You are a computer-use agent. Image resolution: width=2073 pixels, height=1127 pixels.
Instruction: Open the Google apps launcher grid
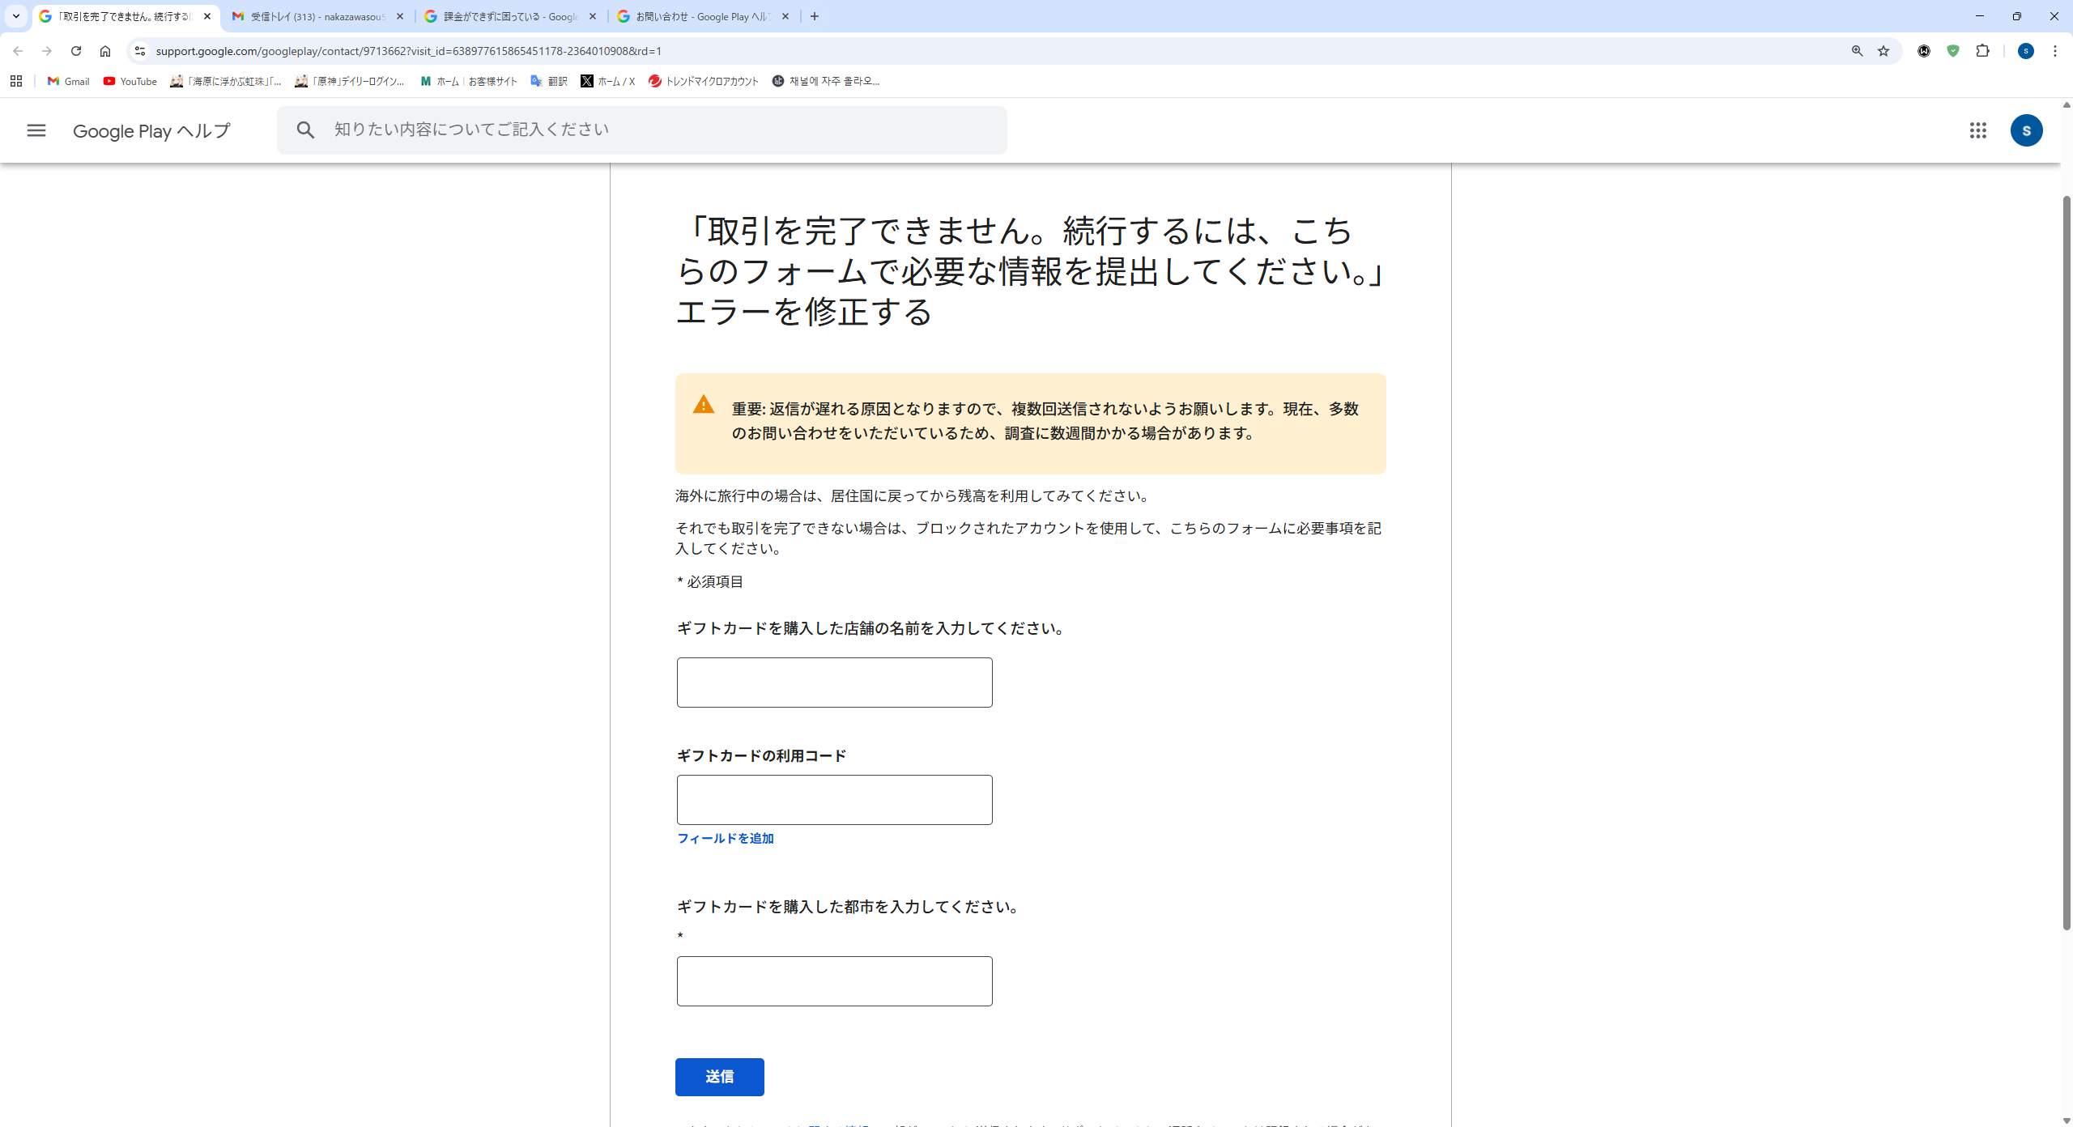[1978, 130]
